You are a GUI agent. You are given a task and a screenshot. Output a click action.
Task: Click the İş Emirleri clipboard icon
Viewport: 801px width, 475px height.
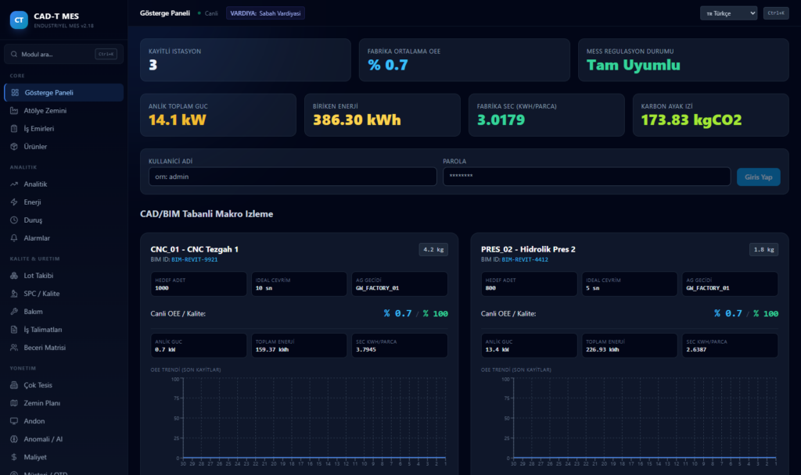pos(14,129)
